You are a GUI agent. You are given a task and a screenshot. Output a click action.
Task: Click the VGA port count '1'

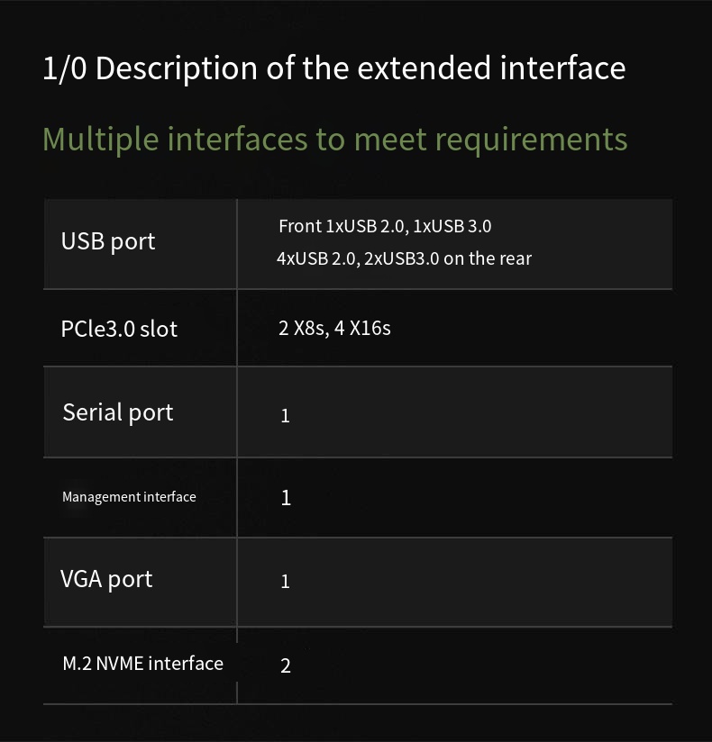coord(285,582)
